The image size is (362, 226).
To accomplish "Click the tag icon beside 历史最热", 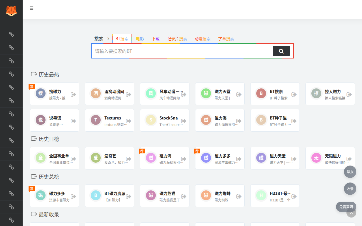I will (34, 74).
